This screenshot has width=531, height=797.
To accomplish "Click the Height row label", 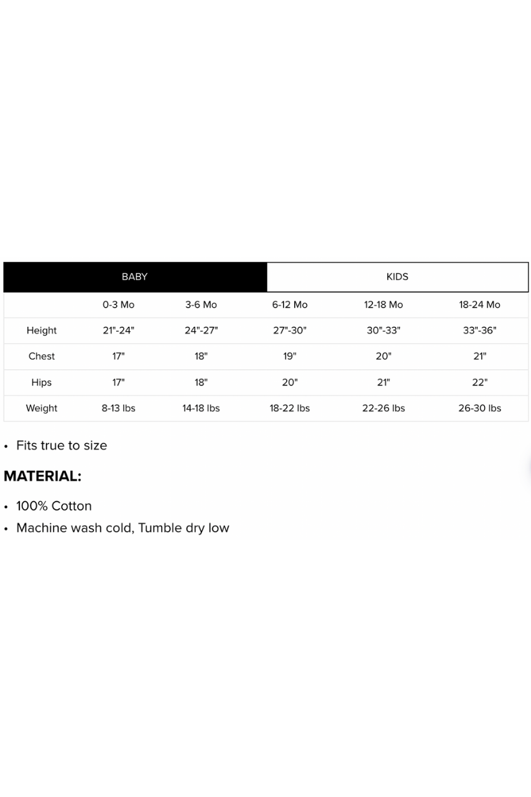I will point(42,331).
